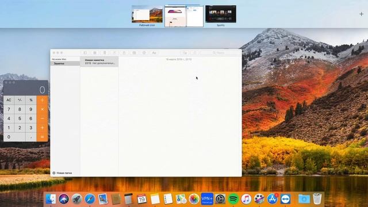Screen dimensions: 368x207
Task: Click the Notes delete trash button
Action: click(105, 53)
